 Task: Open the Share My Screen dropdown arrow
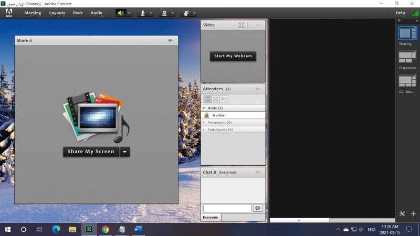click(x=124, y=152)
